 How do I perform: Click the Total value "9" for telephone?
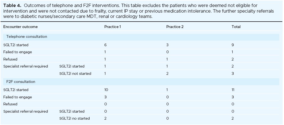click(x=233, y=45)
